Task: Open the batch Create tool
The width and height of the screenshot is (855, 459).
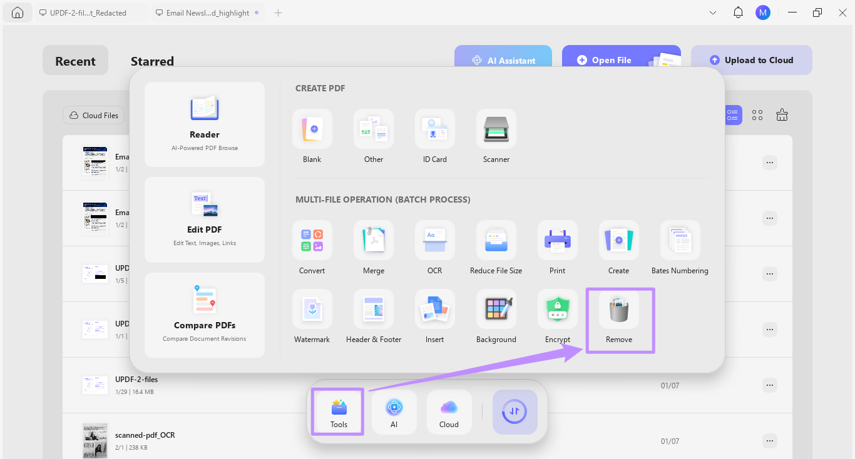Action: tap(619, 240)
